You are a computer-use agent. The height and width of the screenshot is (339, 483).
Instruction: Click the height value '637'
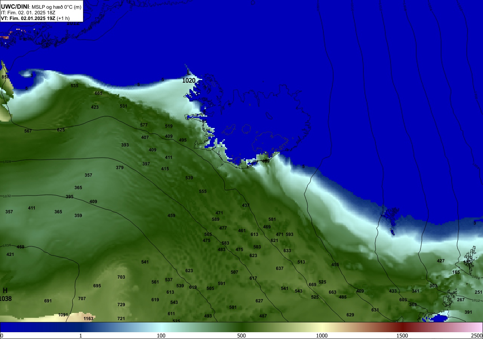(280, 268)
